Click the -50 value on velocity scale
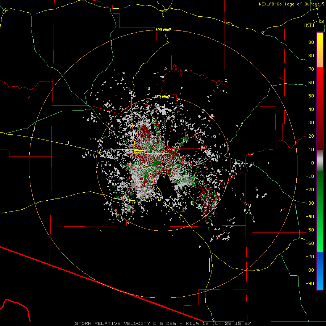The image size is (326, 326). tap(310, 230)
